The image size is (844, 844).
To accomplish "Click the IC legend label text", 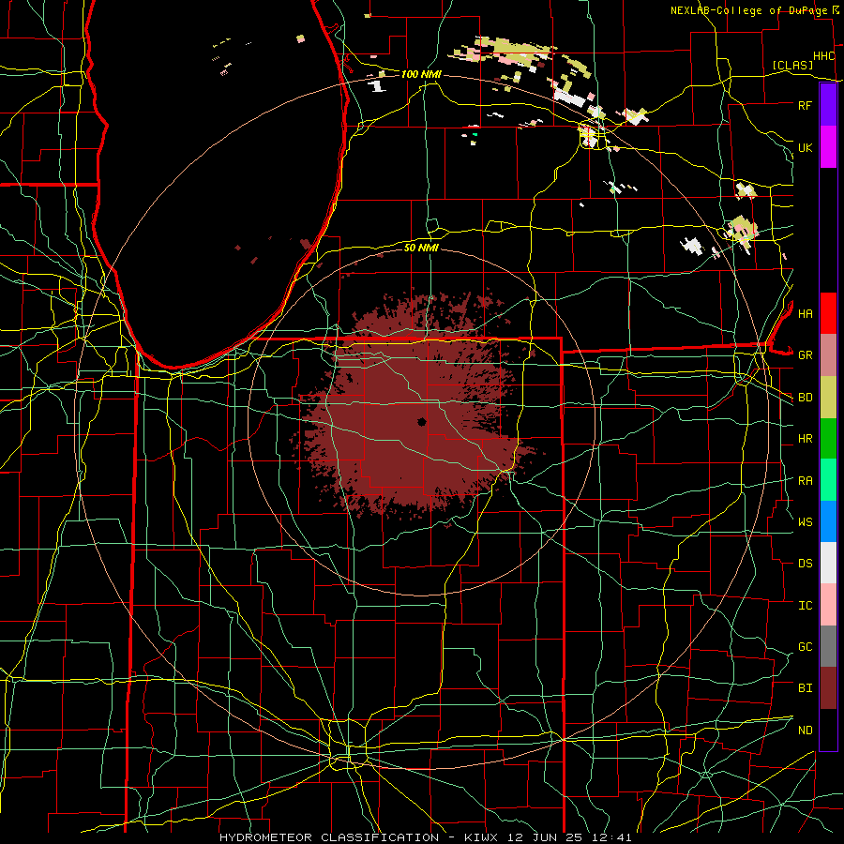I will tap(805, 605).
